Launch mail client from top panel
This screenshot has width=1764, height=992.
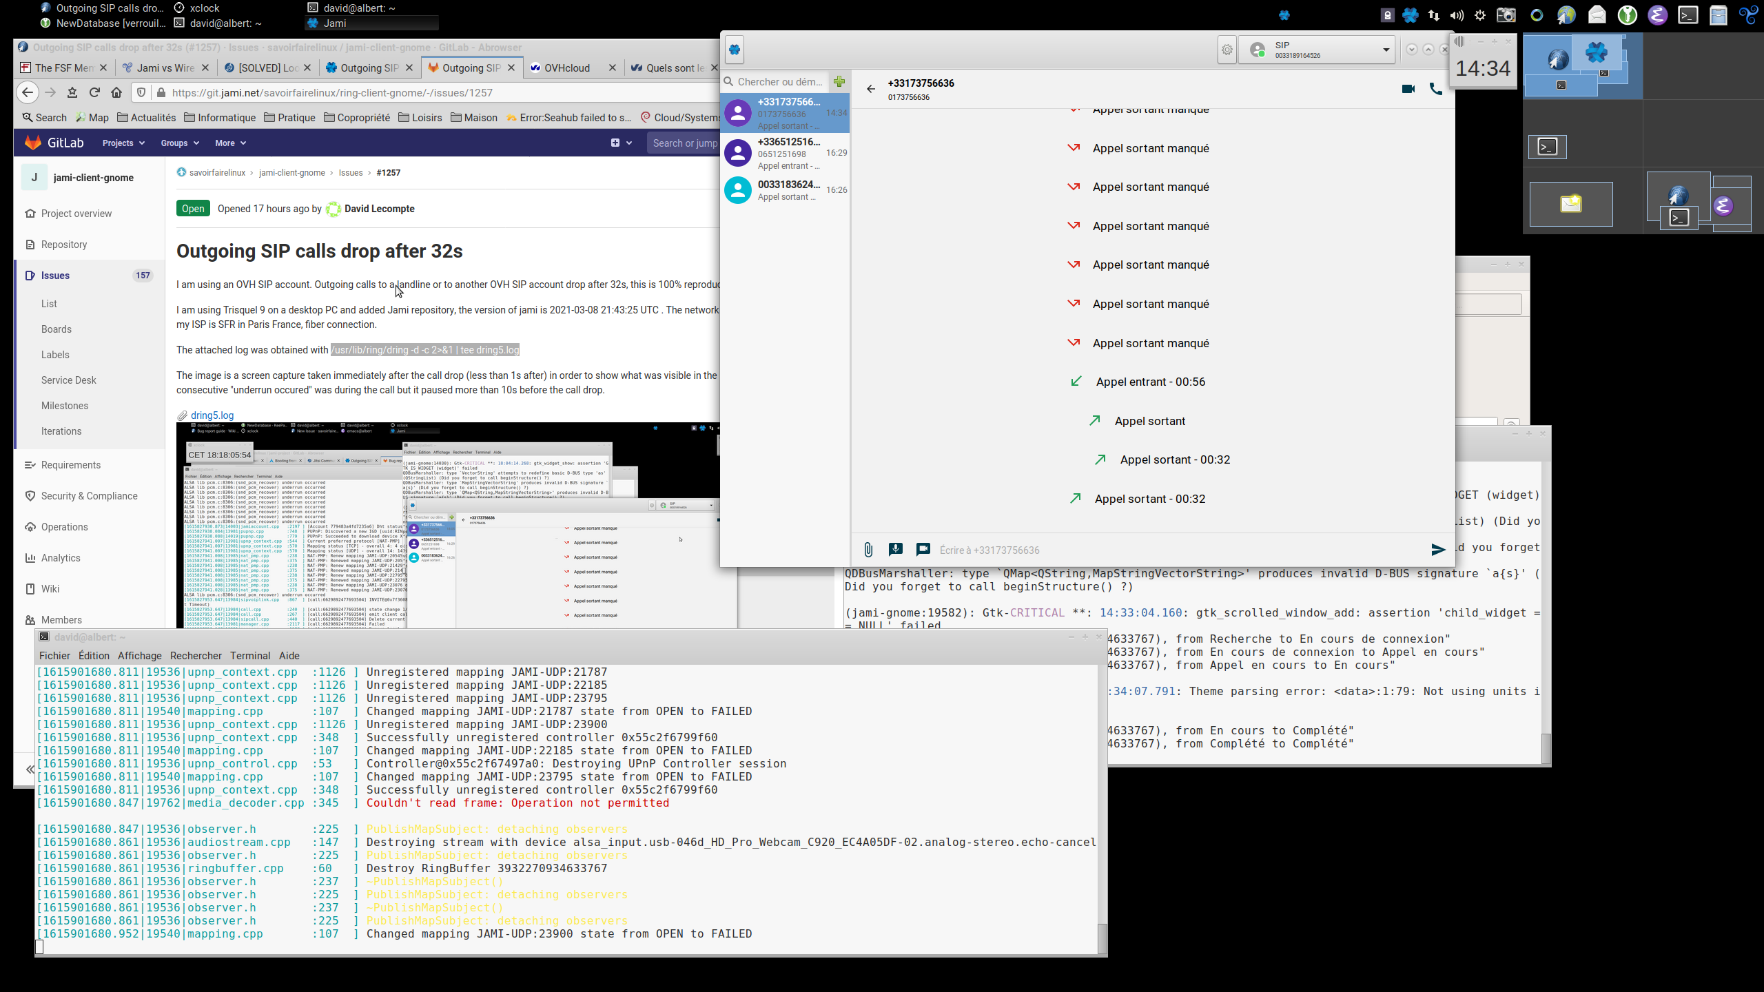pyautogui.click(x=1597, y=15)
